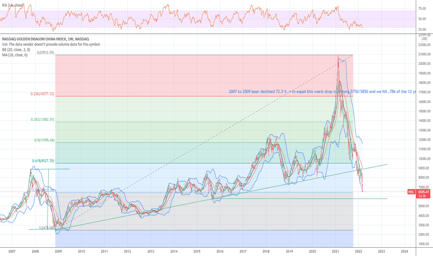Click the 22000.00 price axis label
Screen dimensions: 433x256
(425, 45)
